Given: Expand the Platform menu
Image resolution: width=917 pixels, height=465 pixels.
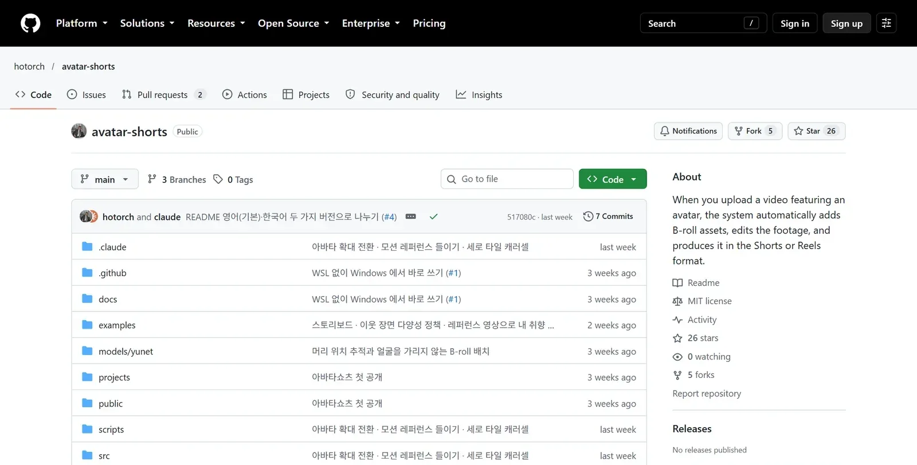Looking at the screenshot, I should (x=82, y=23).
